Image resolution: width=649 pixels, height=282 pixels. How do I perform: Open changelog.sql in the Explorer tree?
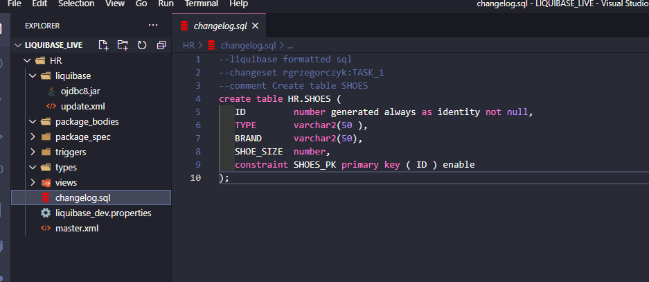point(91,198)
